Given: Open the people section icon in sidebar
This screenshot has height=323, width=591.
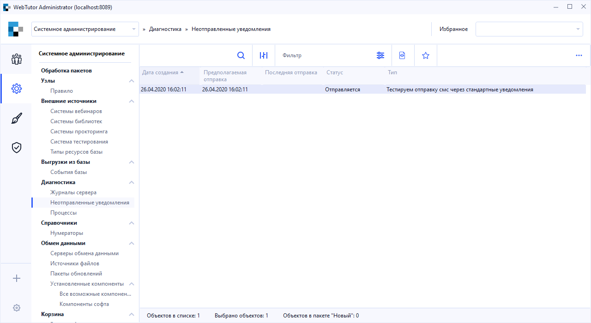Looking at the screenshot, I should [x=17, y=59].
